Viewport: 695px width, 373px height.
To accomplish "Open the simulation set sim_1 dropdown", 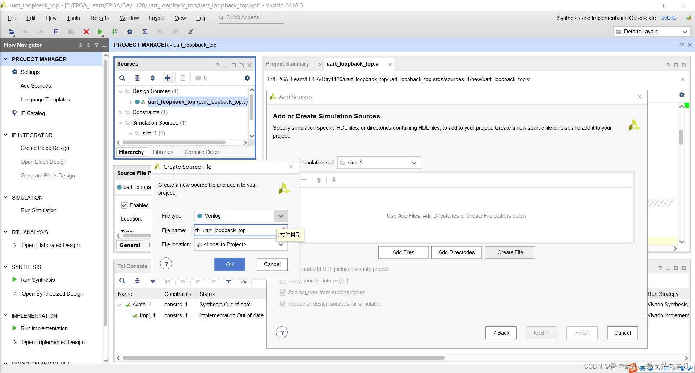I will [379, 163].
